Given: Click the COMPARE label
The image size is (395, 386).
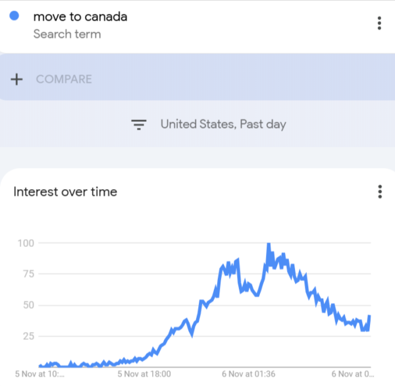Looking at the screenshot, I should pyautogui.click(x=64, y=79).
